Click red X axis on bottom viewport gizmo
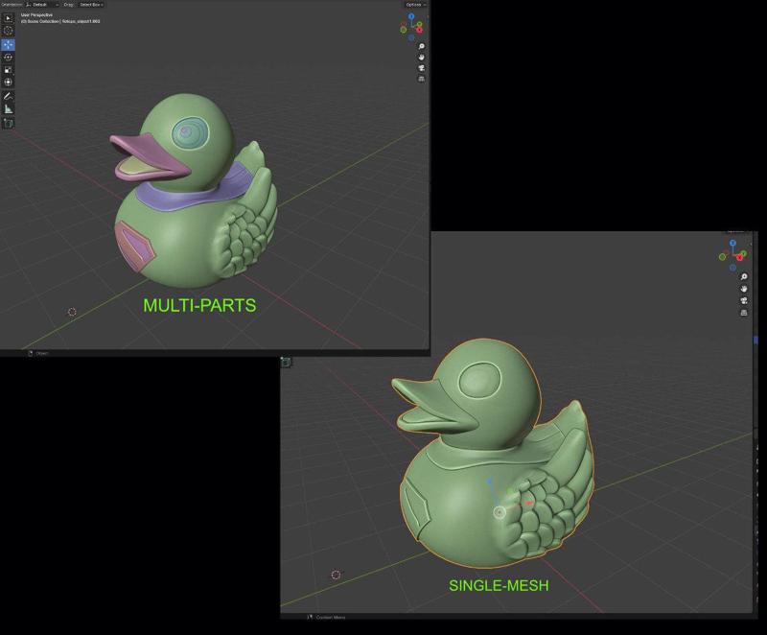Viewport: 767px width, 635px height. pos(741,257)
